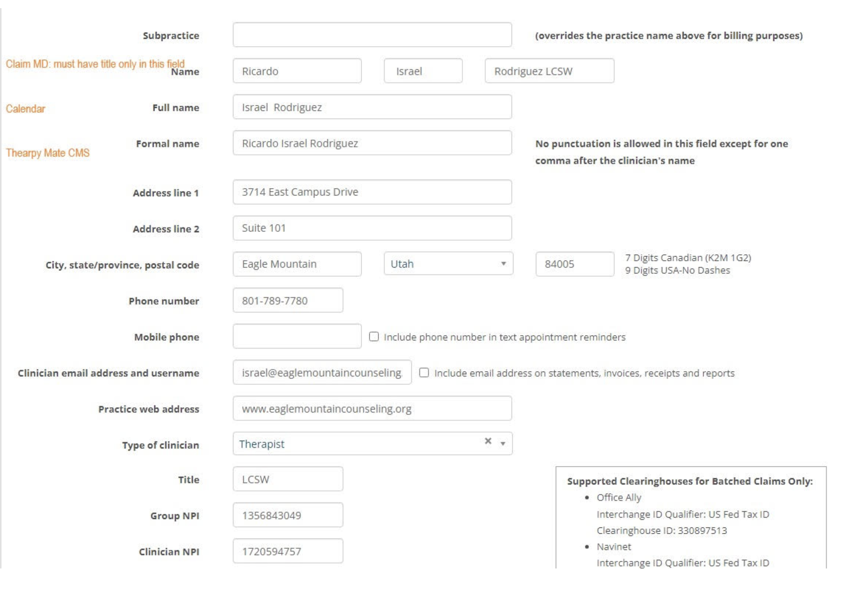Image resolution: width=843 pixels, height=601 pixels.
Task: Click 'Supported Clearinghouses for Batched Claims Only:' heading
Action: [690, 481]
